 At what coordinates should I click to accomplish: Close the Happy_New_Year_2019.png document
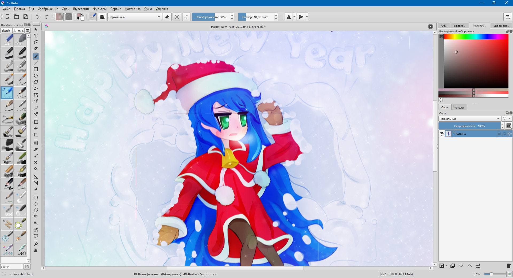430,26
